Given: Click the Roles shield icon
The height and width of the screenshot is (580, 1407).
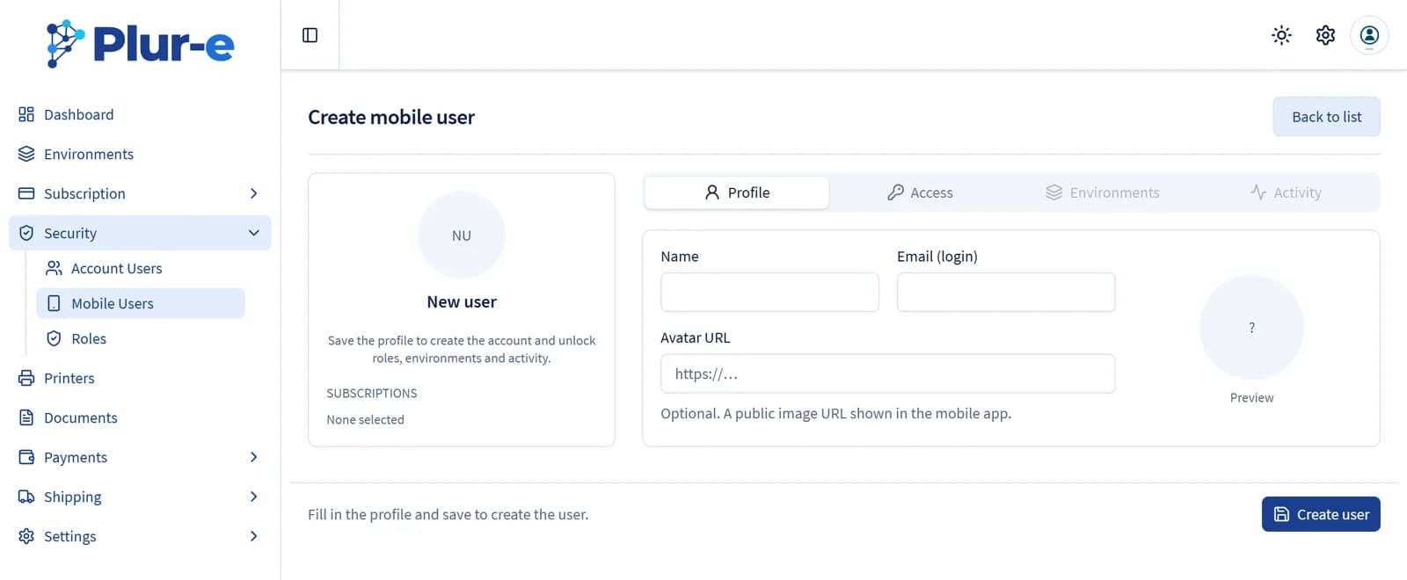Looking at the screenshot, I should (54, 338).
